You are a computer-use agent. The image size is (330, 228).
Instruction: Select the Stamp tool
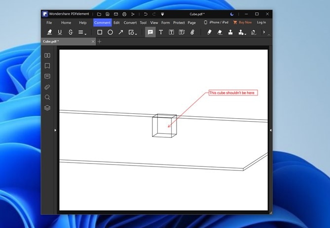tap(231, 32)
